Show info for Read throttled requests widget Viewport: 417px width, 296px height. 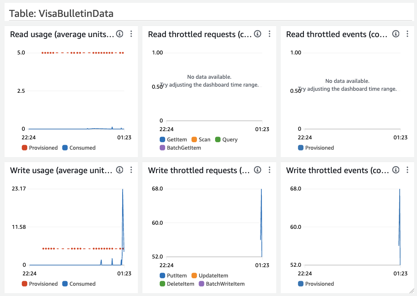(x=258, y=34)
